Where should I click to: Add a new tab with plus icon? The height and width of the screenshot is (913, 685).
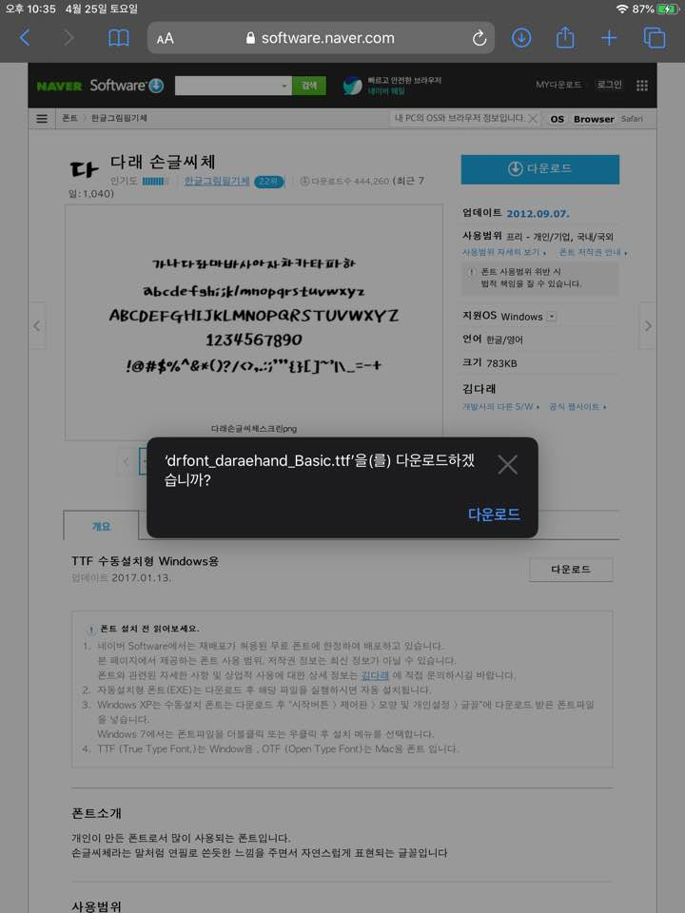609,38
